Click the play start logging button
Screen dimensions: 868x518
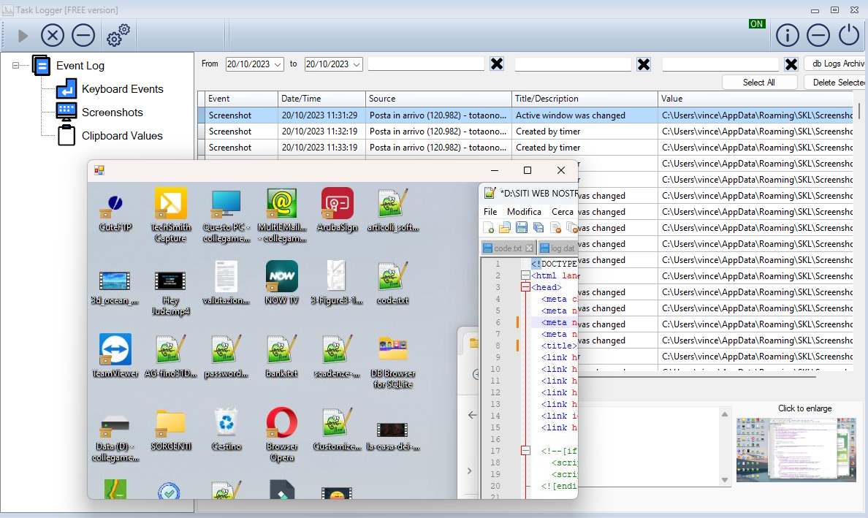[23, 36]
